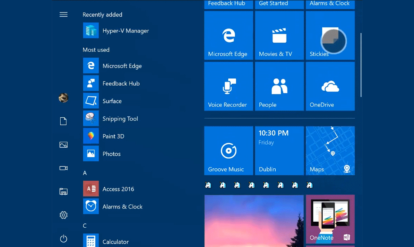Open the Maps live tile
Image resolution: width=414 pixels, height=247 pixels.
tap(330, 151)
